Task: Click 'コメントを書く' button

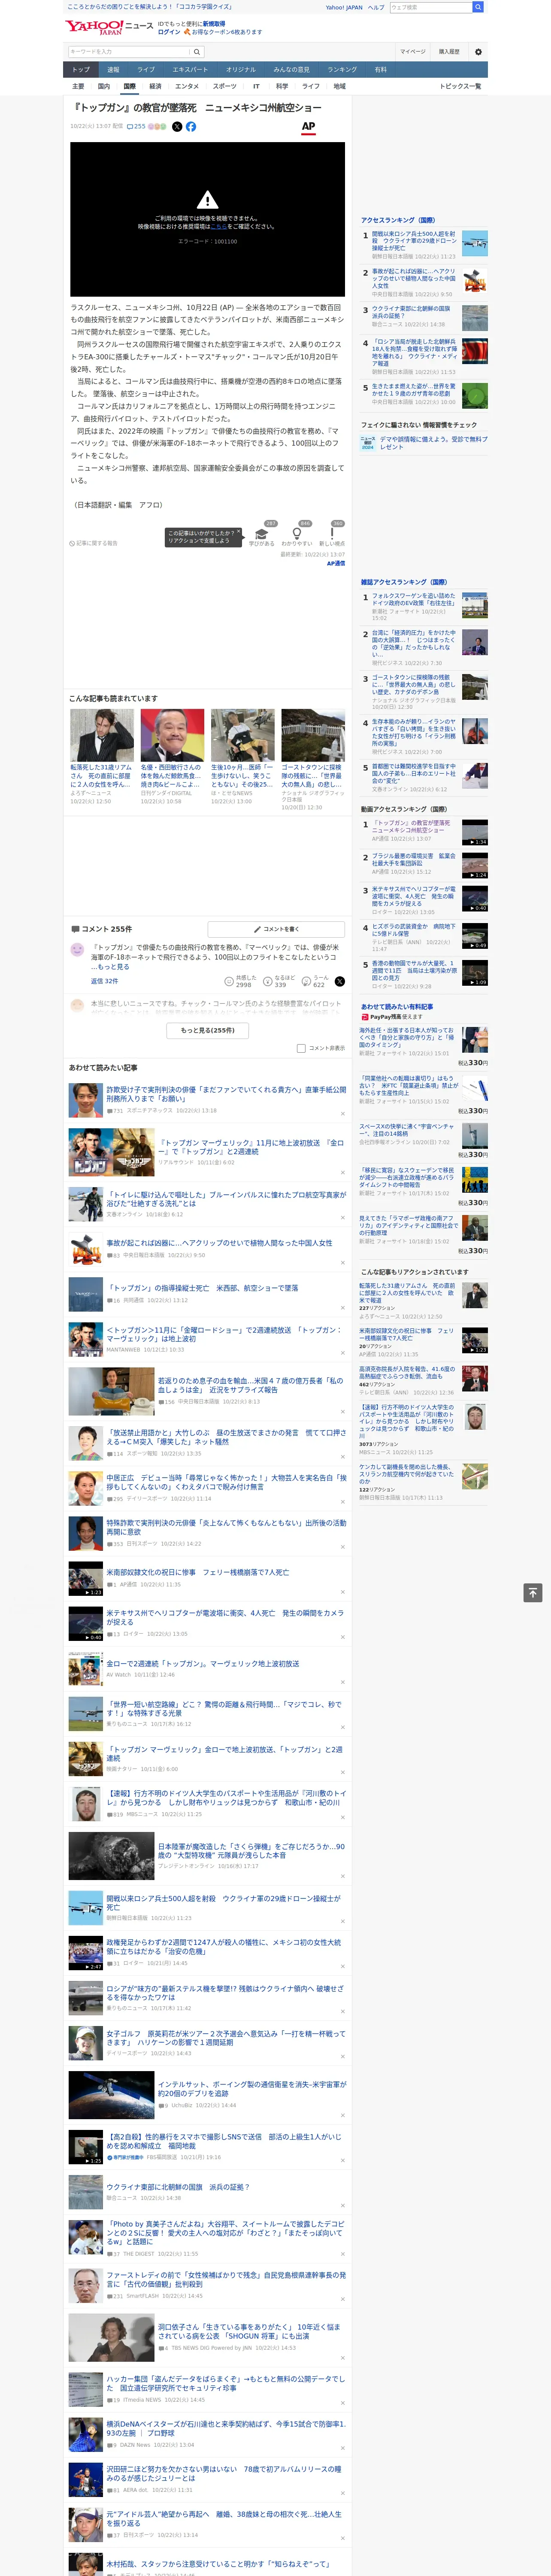Action: pos(276,929)
